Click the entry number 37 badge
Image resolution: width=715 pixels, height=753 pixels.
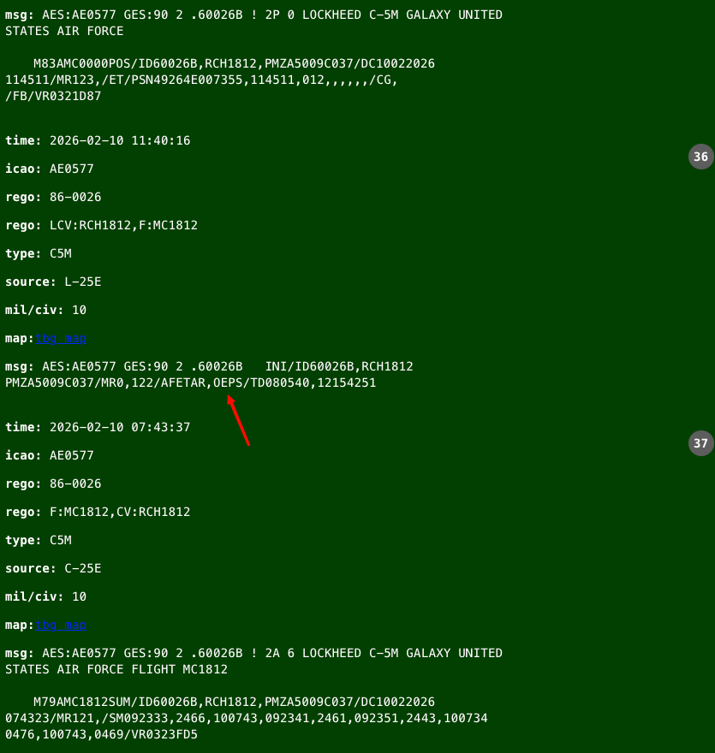click(x=700, y=443)
